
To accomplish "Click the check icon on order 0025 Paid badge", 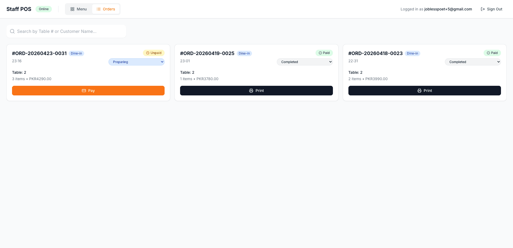I will pyautogui.click(x=320, y=53).
